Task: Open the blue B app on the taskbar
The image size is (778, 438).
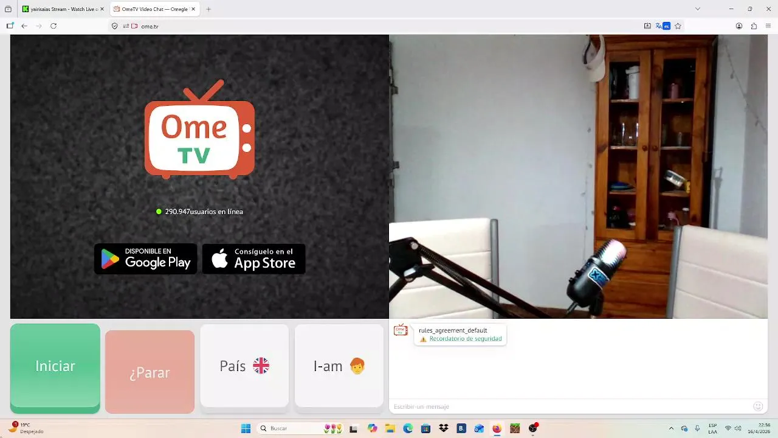Action: (461, 428)
